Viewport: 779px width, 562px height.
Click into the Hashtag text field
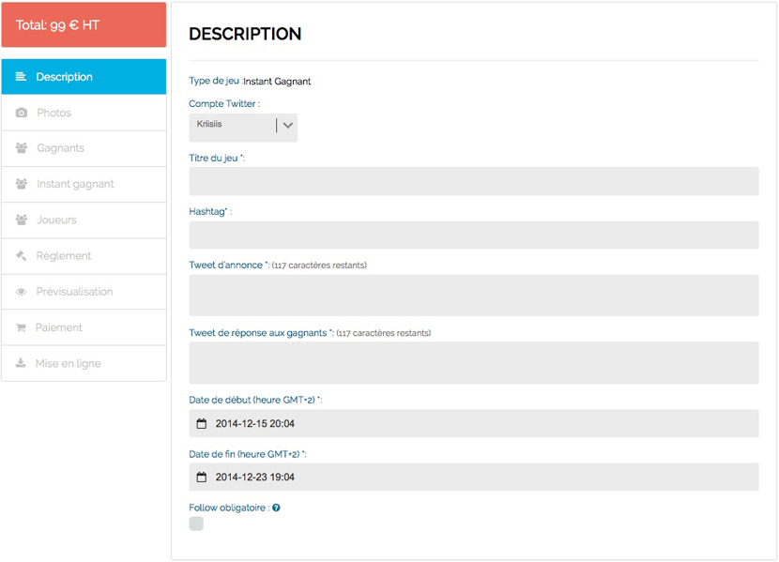pyautogui.click(x=473, y=235)
